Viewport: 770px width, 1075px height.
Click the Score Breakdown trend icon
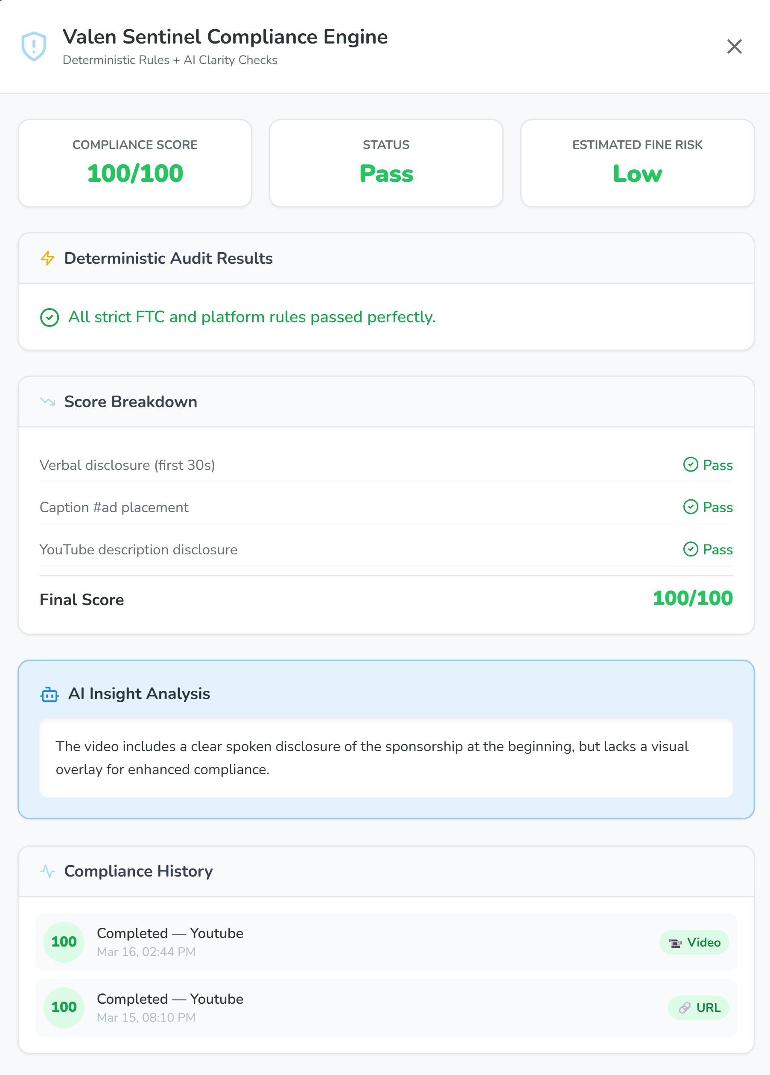coord(47,402)
